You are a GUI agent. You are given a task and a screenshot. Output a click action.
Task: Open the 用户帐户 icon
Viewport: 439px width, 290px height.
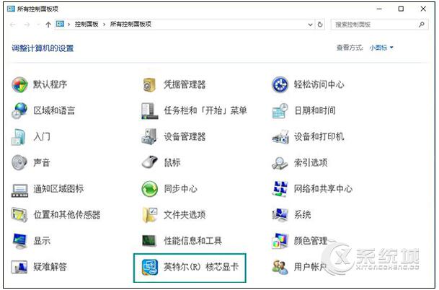pos(280,267)
